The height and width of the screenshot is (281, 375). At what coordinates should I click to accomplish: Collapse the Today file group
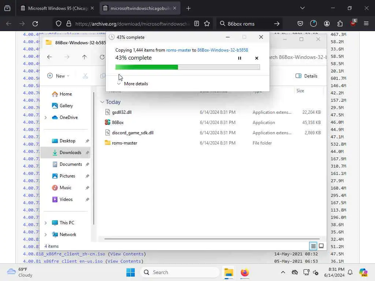point(102,102)
